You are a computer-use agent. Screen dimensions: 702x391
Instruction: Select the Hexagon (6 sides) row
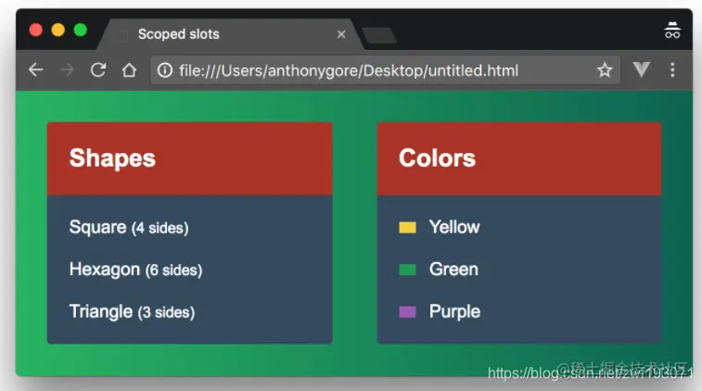click(x=135, y=270)
